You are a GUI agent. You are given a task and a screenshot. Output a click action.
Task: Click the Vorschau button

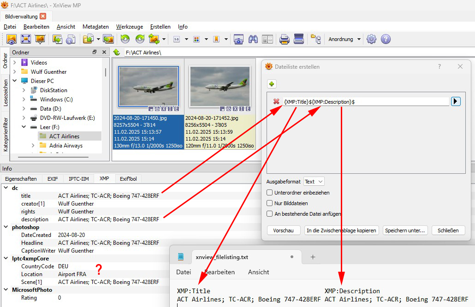[x=284, y=230]
